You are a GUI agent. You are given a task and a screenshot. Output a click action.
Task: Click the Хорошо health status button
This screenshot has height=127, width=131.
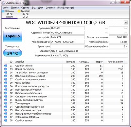click(12, 36)
